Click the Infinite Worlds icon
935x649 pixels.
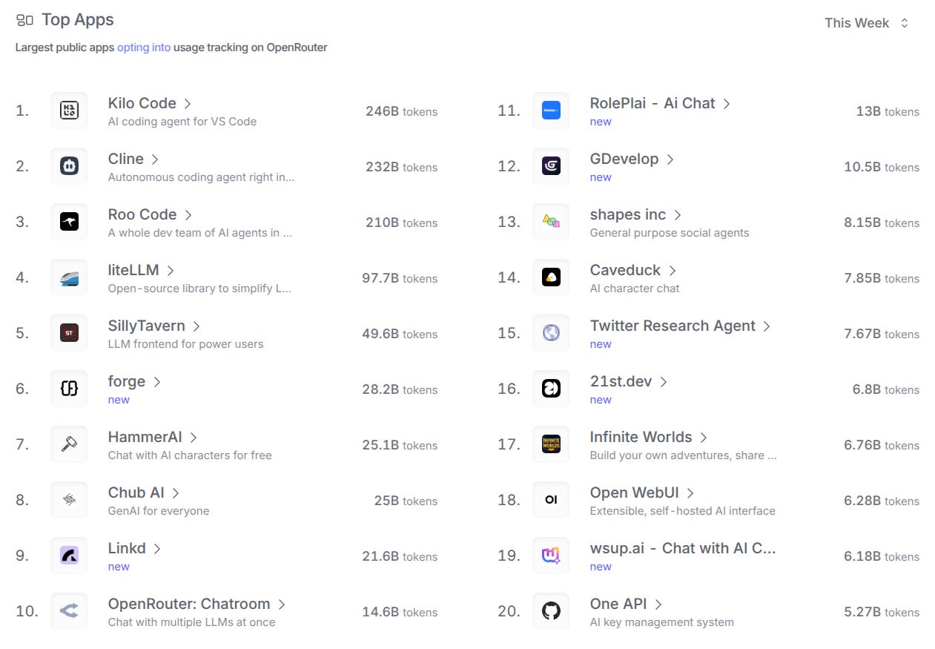coord(551,444)
